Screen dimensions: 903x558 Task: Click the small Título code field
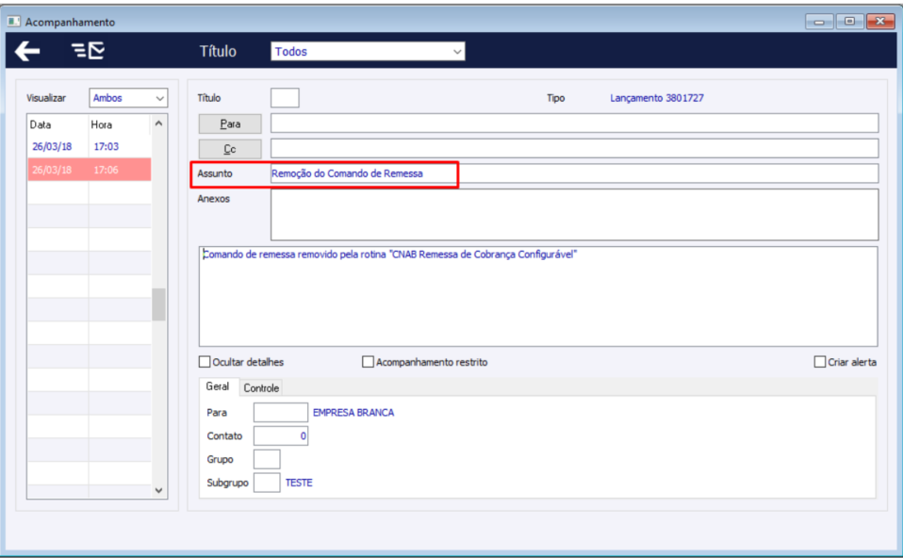click(x=285, y=98)
